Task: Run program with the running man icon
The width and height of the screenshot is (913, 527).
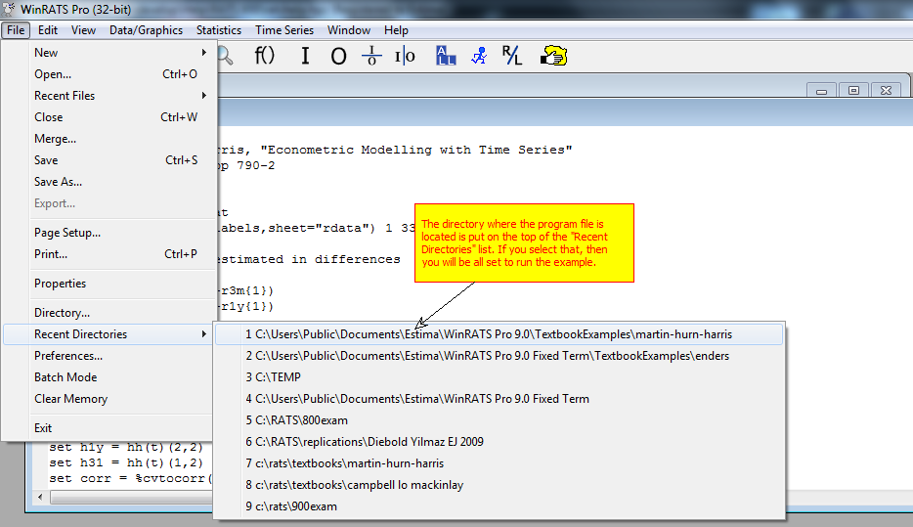Action: click(x=479, y=57)
